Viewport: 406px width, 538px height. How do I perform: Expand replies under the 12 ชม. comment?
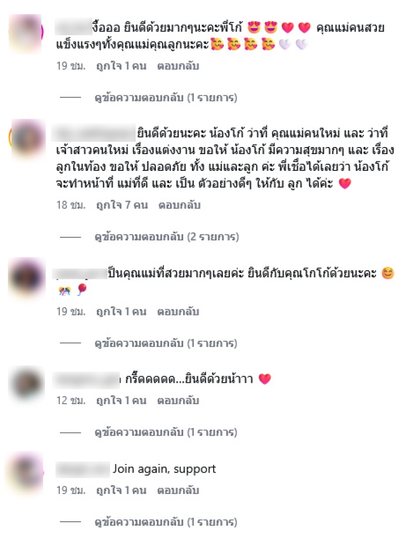(166, 432)
